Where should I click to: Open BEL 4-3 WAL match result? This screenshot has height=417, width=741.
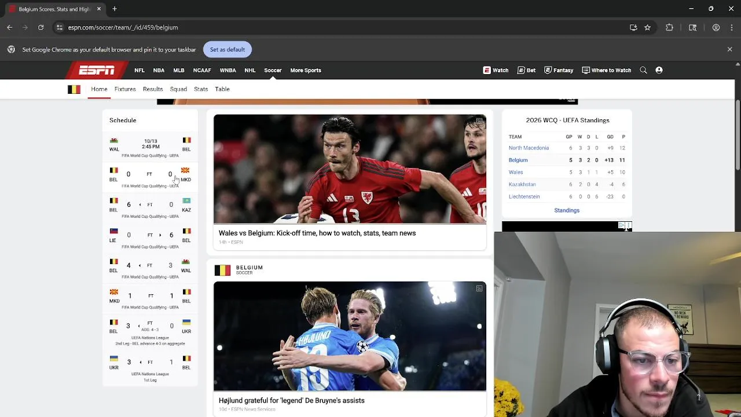pyautogui.click(x=150, y=269)
